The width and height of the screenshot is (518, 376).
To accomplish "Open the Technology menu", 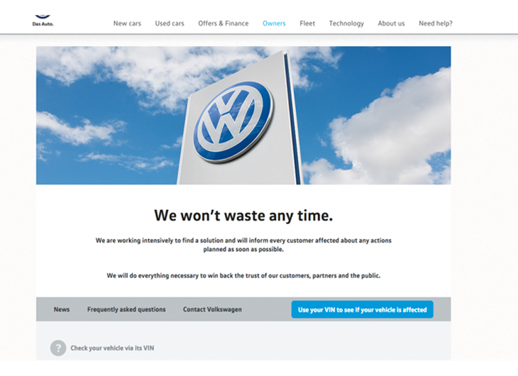I will tap(346, 23).
